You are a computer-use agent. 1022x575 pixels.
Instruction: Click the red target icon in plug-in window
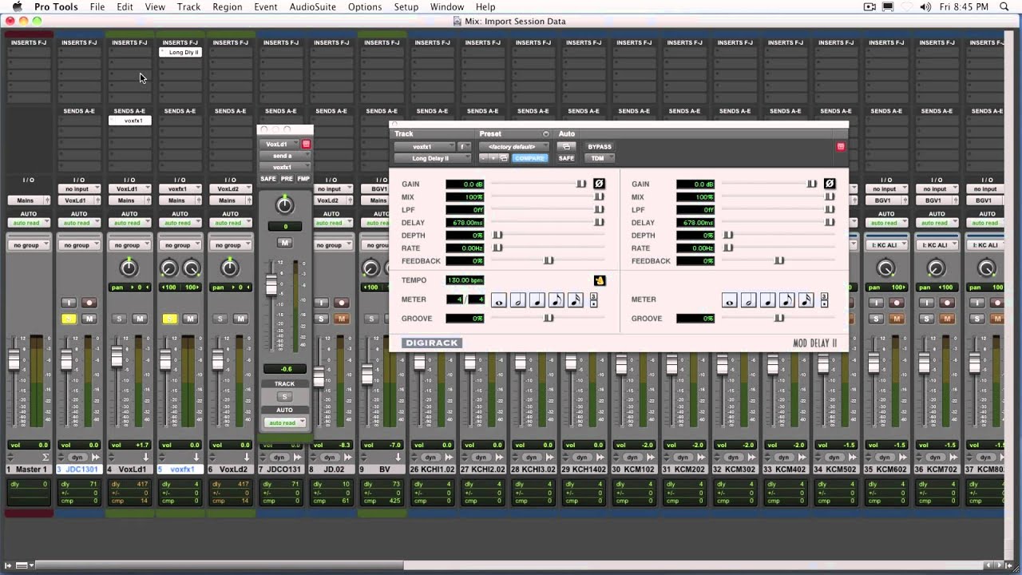[x=840, y=147]
